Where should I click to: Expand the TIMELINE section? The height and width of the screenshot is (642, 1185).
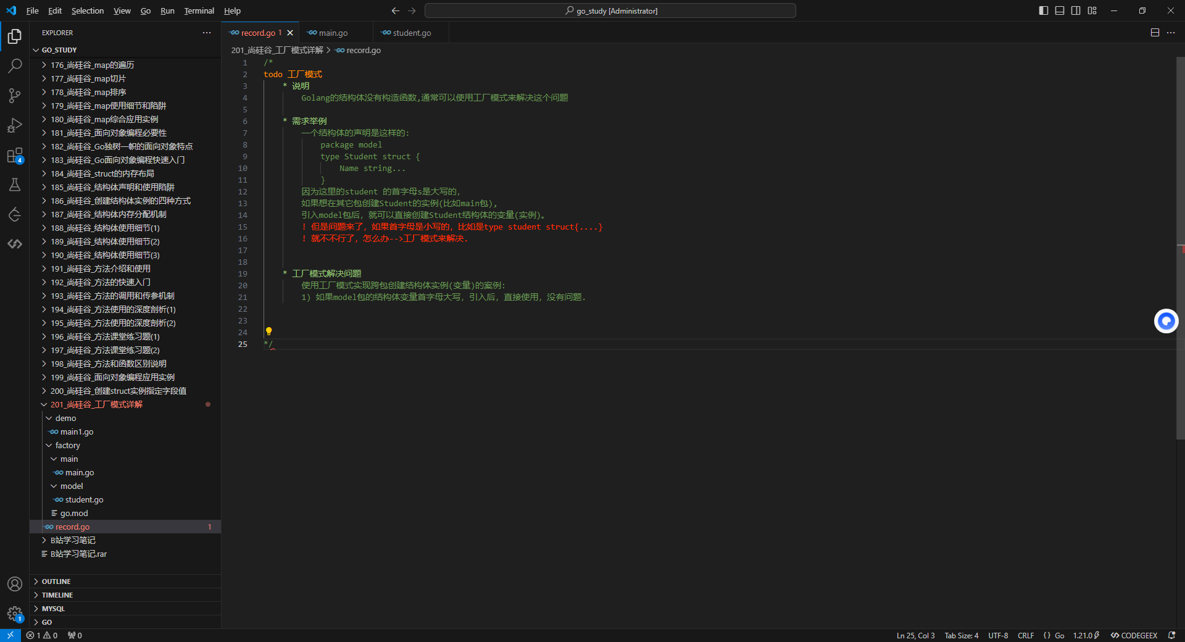click(x=125, y=595)
